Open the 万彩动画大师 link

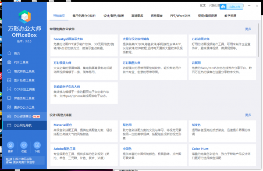click(201, 39)
